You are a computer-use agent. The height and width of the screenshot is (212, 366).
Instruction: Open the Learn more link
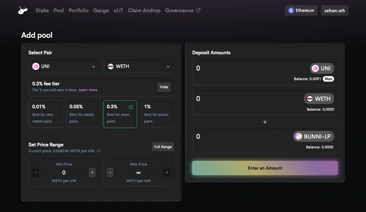pos(88,90)
